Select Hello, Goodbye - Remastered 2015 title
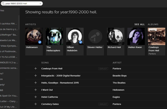 (x=60, y=83)
